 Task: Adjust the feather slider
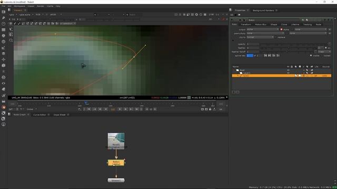point(289,48)
